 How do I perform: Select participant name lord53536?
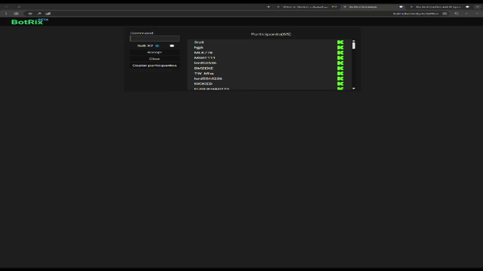(205, 63)
